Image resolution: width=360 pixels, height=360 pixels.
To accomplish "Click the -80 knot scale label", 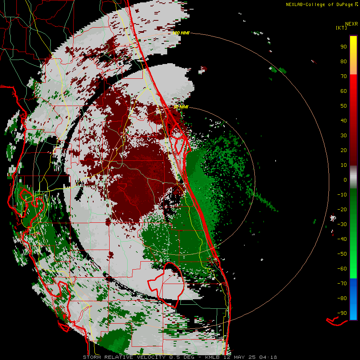I will [342, 298].
